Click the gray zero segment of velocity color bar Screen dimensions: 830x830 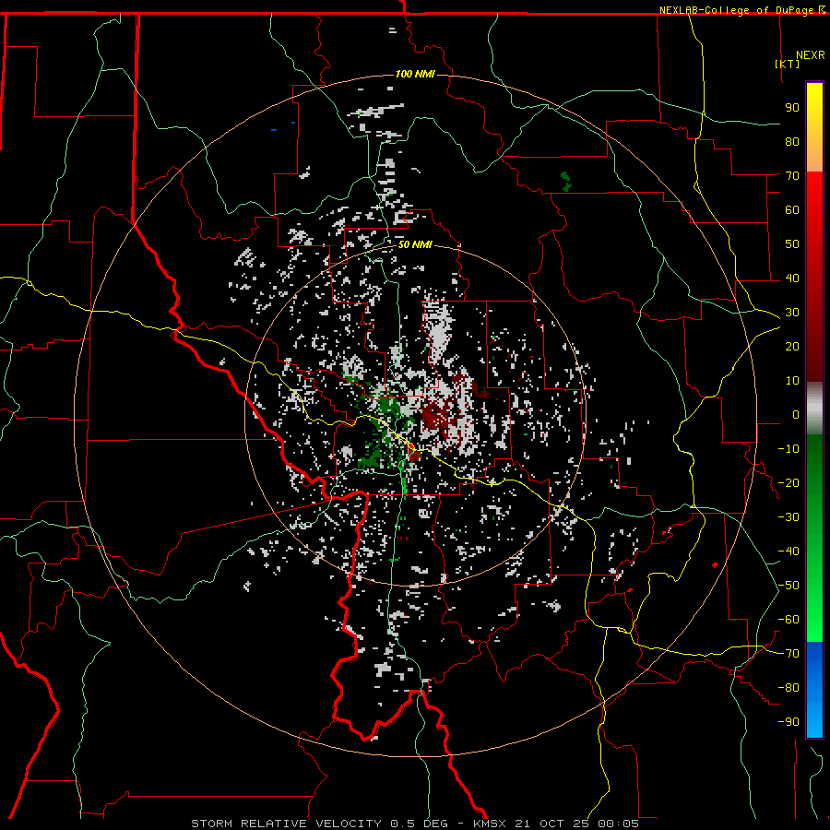click(x=814, y=409)
